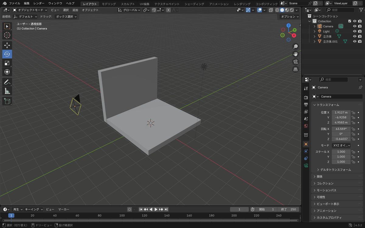Switch to wireframe viewport shading
The height and width of the screenshot is (228, 365).
coord(277,10)
